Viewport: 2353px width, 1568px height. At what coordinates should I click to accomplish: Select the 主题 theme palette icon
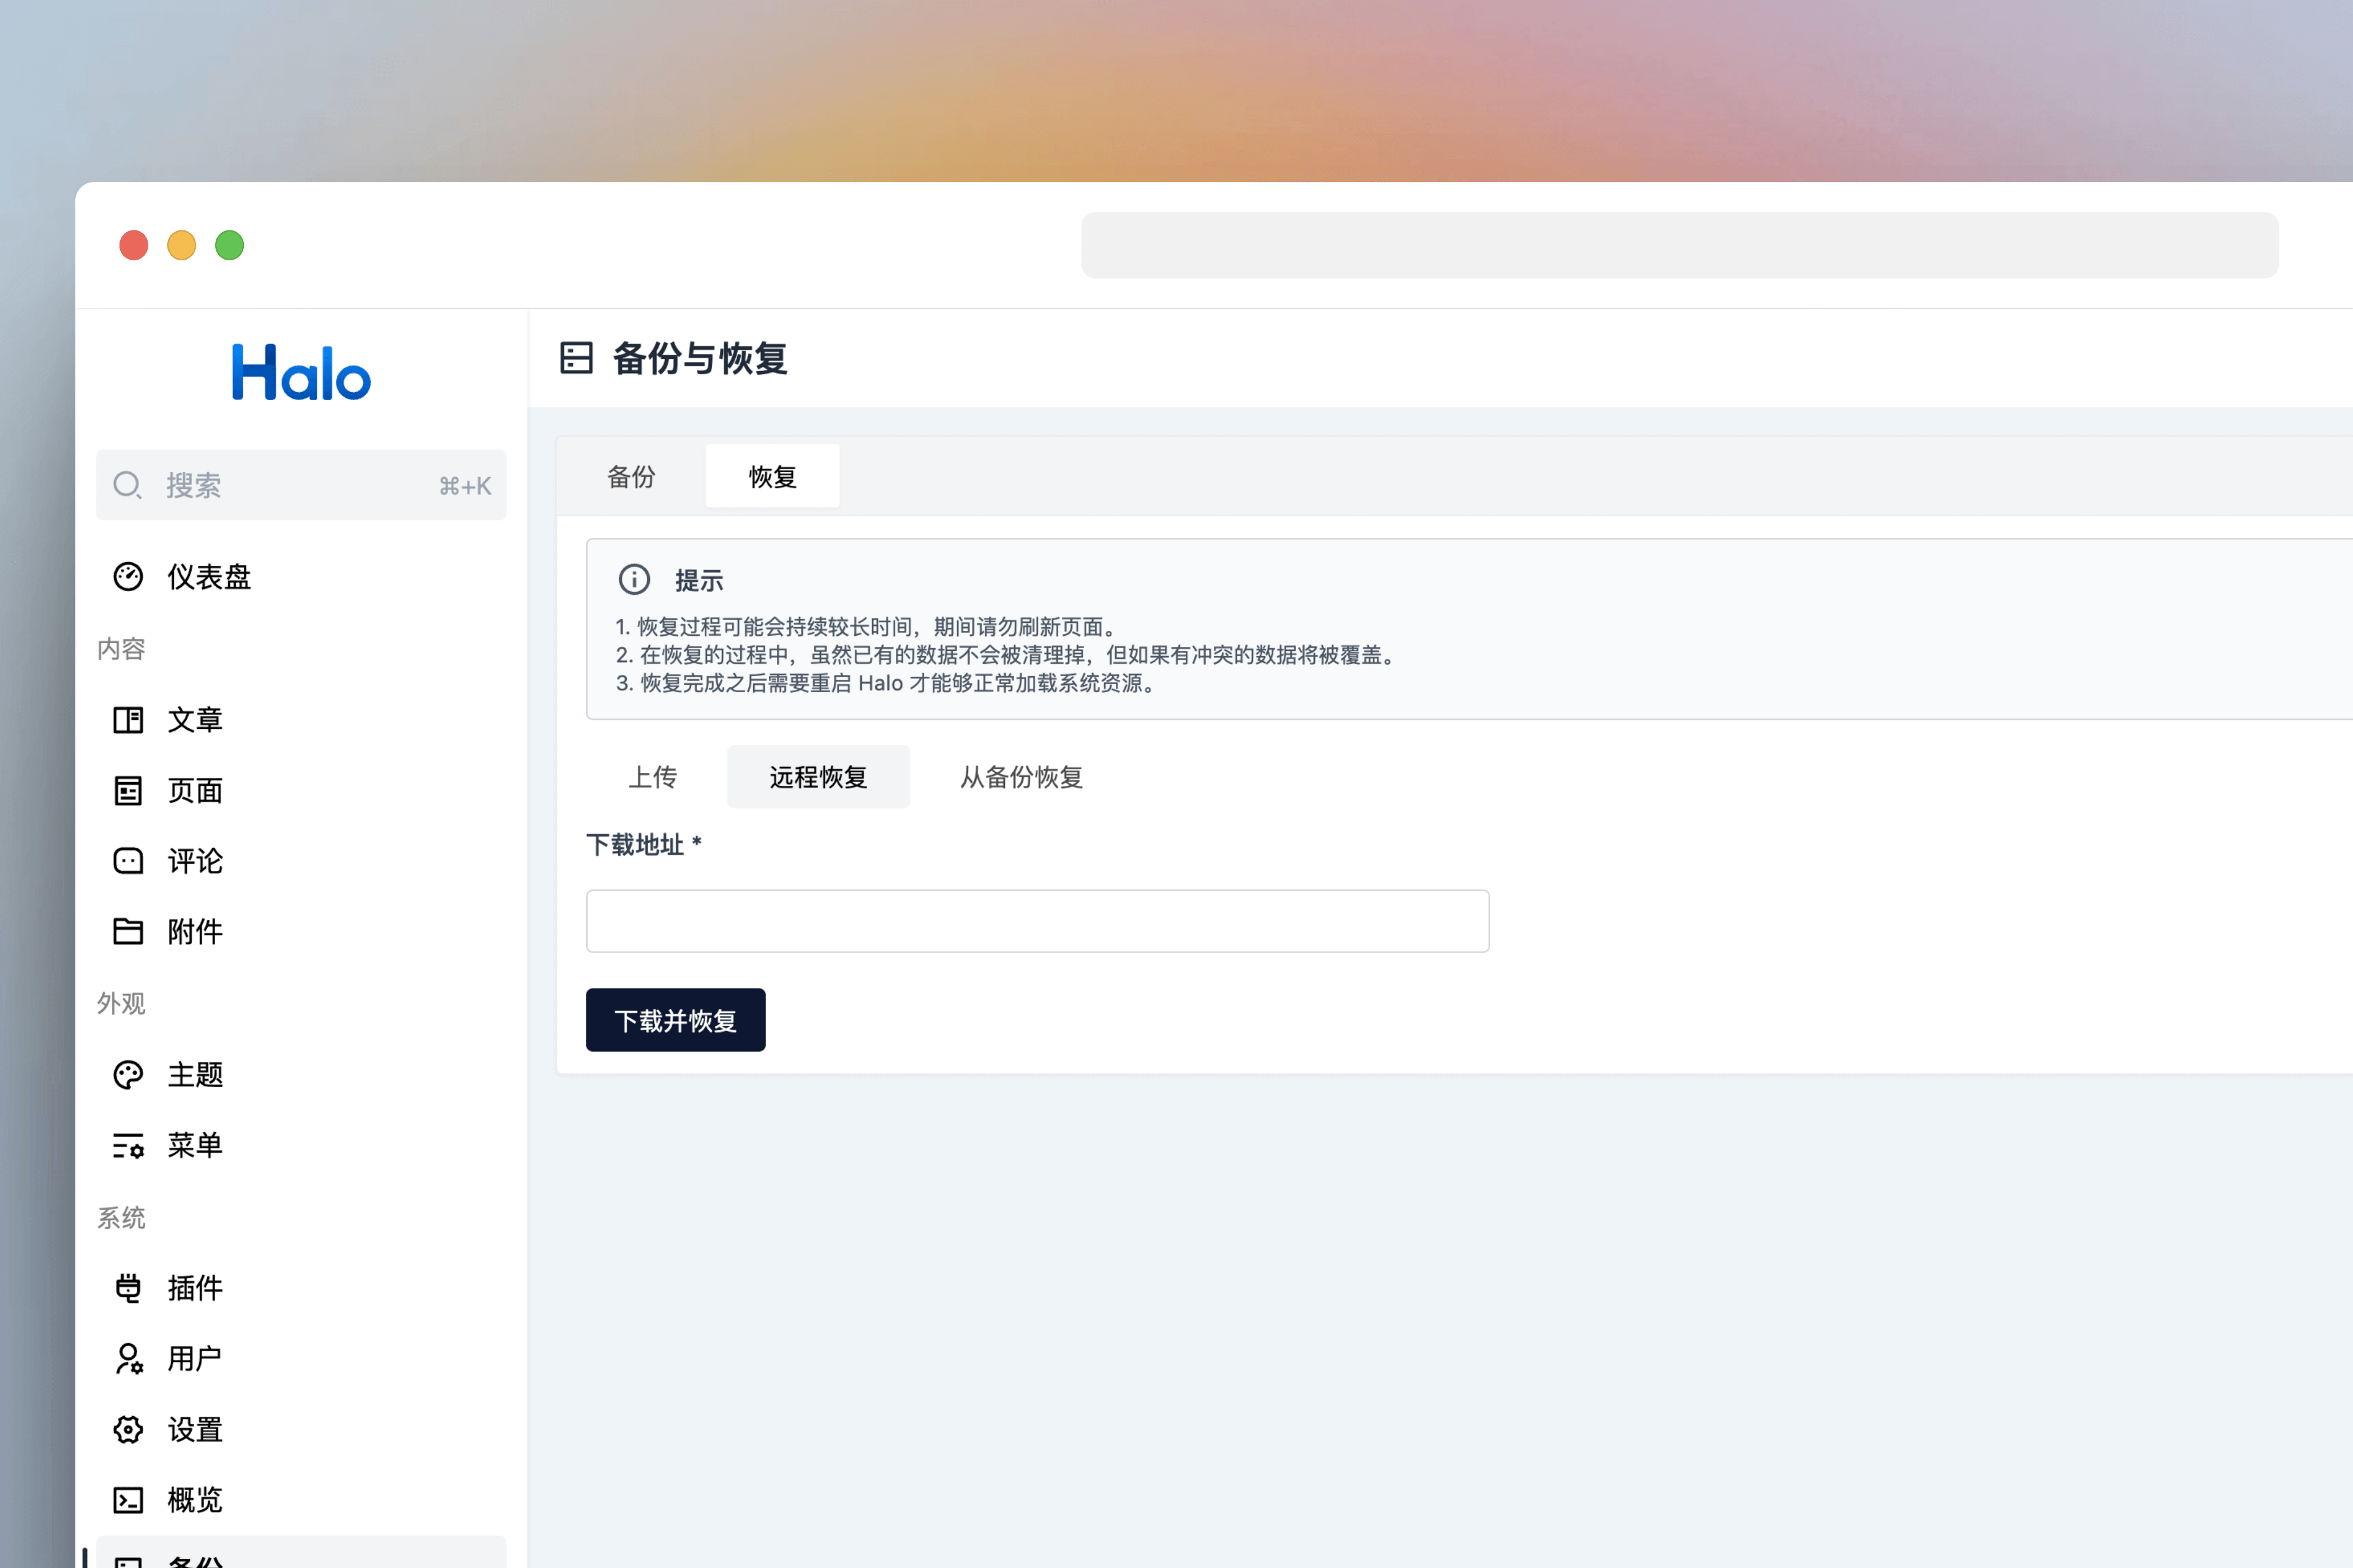point(128,1074)
